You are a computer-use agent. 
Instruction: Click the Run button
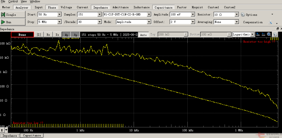pos(13,22)
